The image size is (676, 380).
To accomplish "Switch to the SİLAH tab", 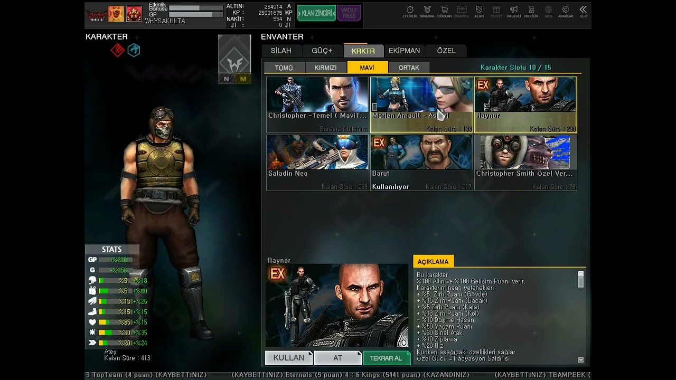I will click(x=281, y=51).
